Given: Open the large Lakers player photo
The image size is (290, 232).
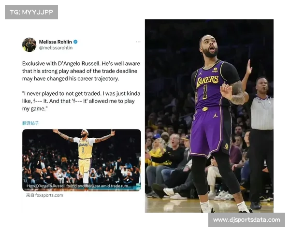Looking at the screenshot, I should point(209,116).
